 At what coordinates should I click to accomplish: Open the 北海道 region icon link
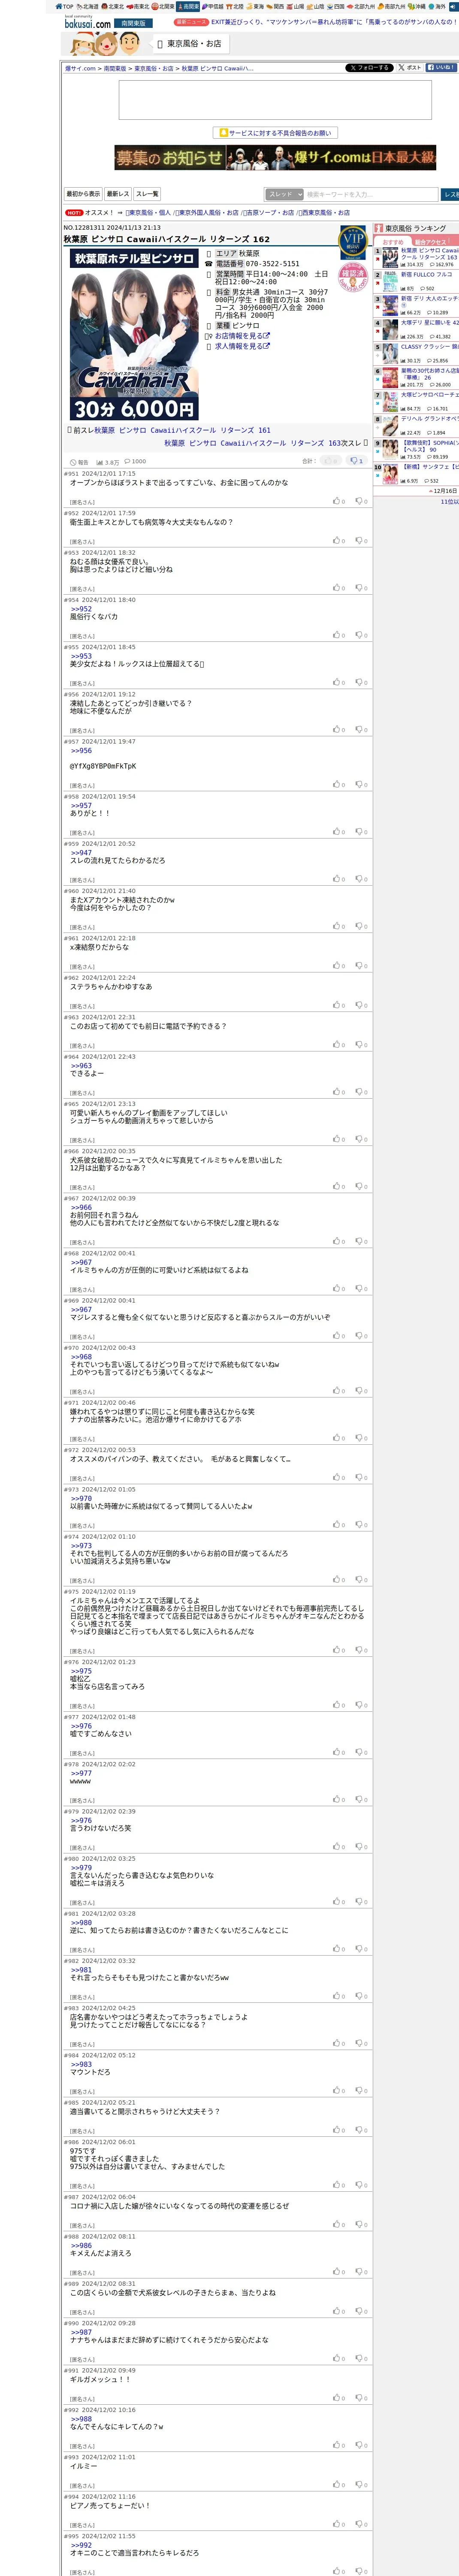(x=88, y=6)
